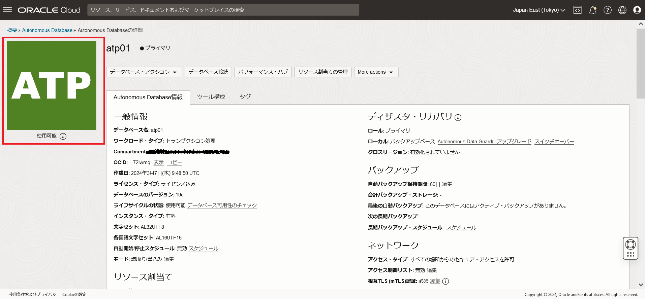Click the 文字セット value AL32UTF8
This screenshot has width=647, height=300.
(152, 227)
